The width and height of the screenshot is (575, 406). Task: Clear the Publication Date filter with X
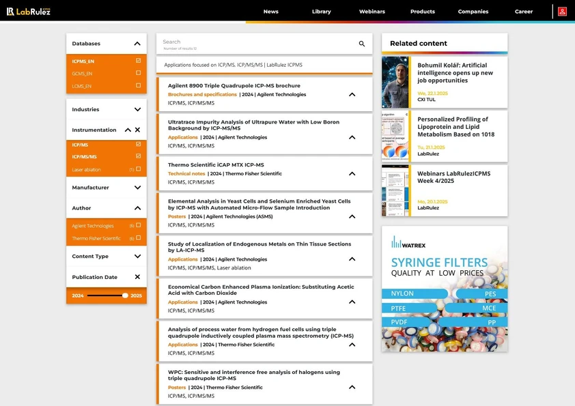(137, 276)
